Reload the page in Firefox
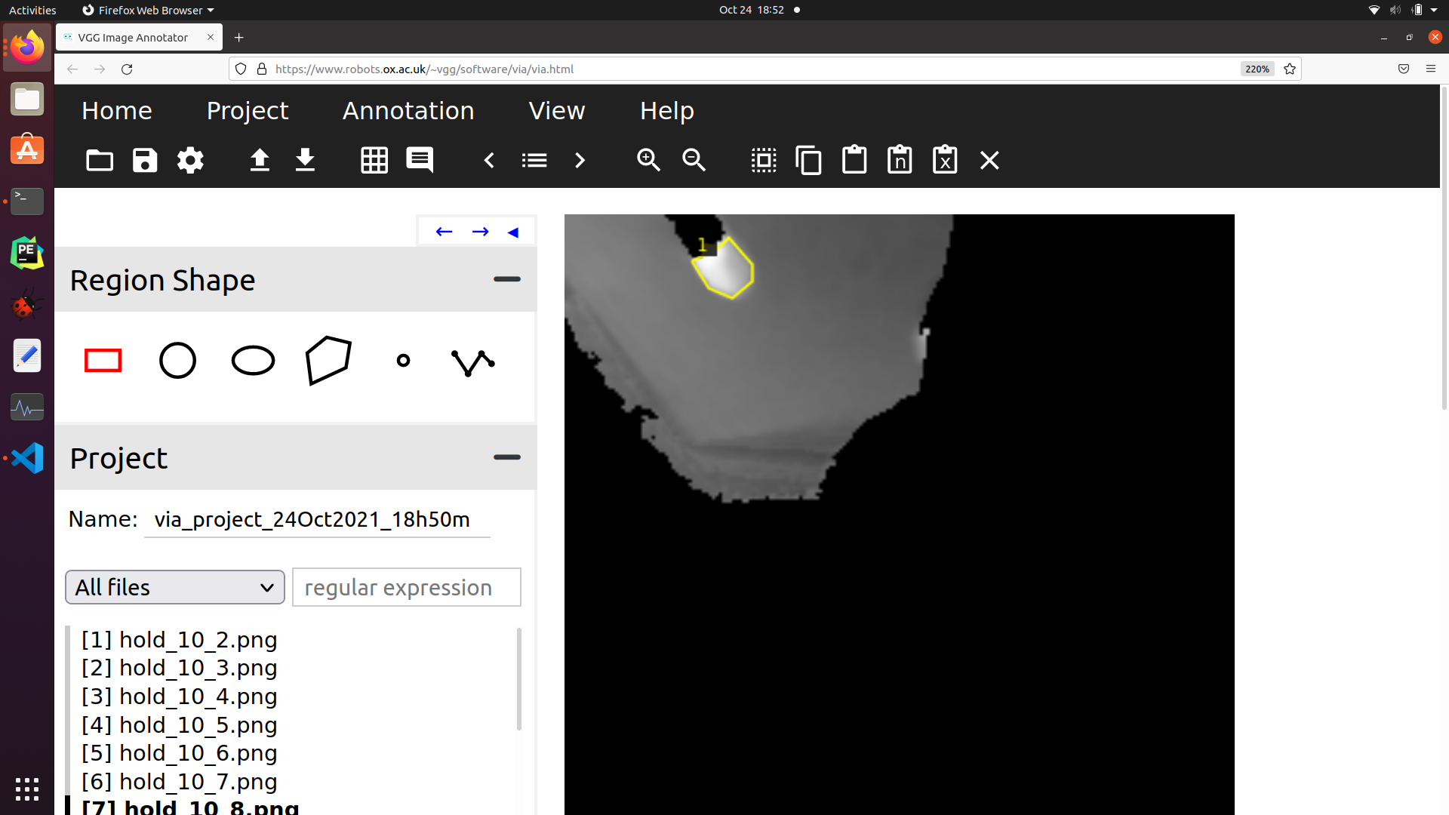Screen dimensions: 1449x815 (127, 69)
